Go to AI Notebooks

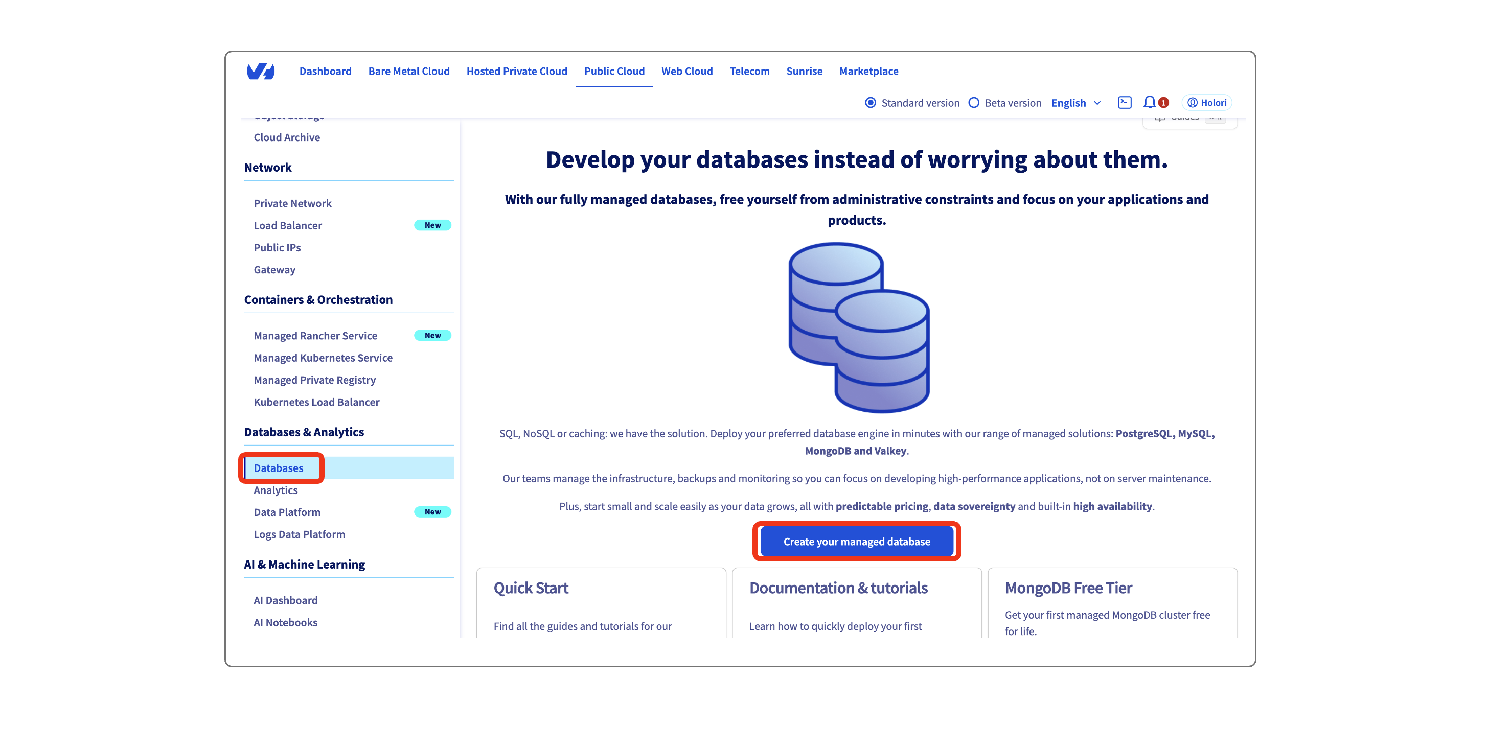point(285,622)
